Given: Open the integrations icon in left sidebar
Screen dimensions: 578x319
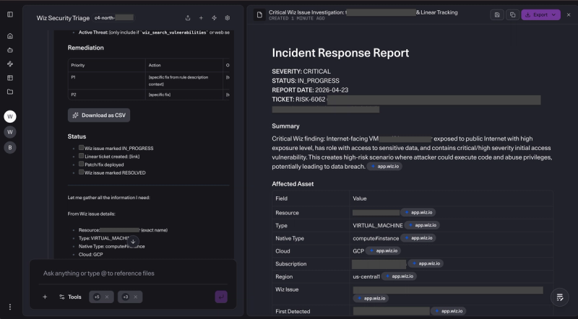Looking at the screenshot, I should 10,64.
